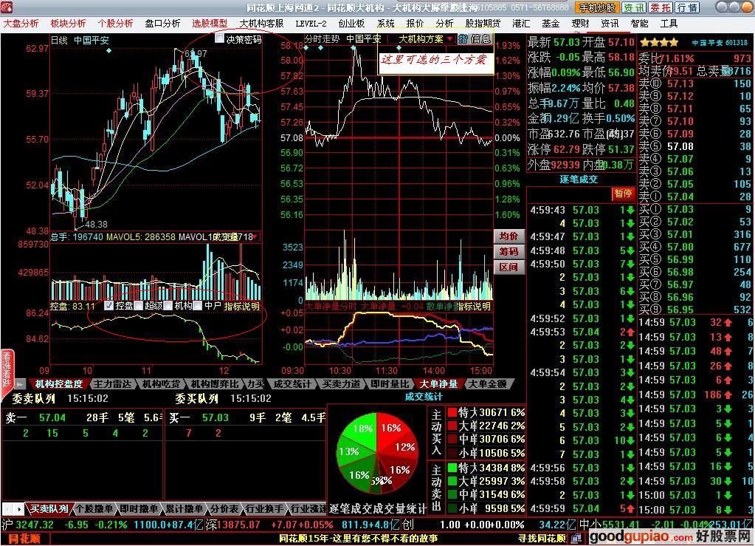The height and width of the screenshot is (546, 755).
Task: Click the four-star rating icon
Action: [658, 42]
